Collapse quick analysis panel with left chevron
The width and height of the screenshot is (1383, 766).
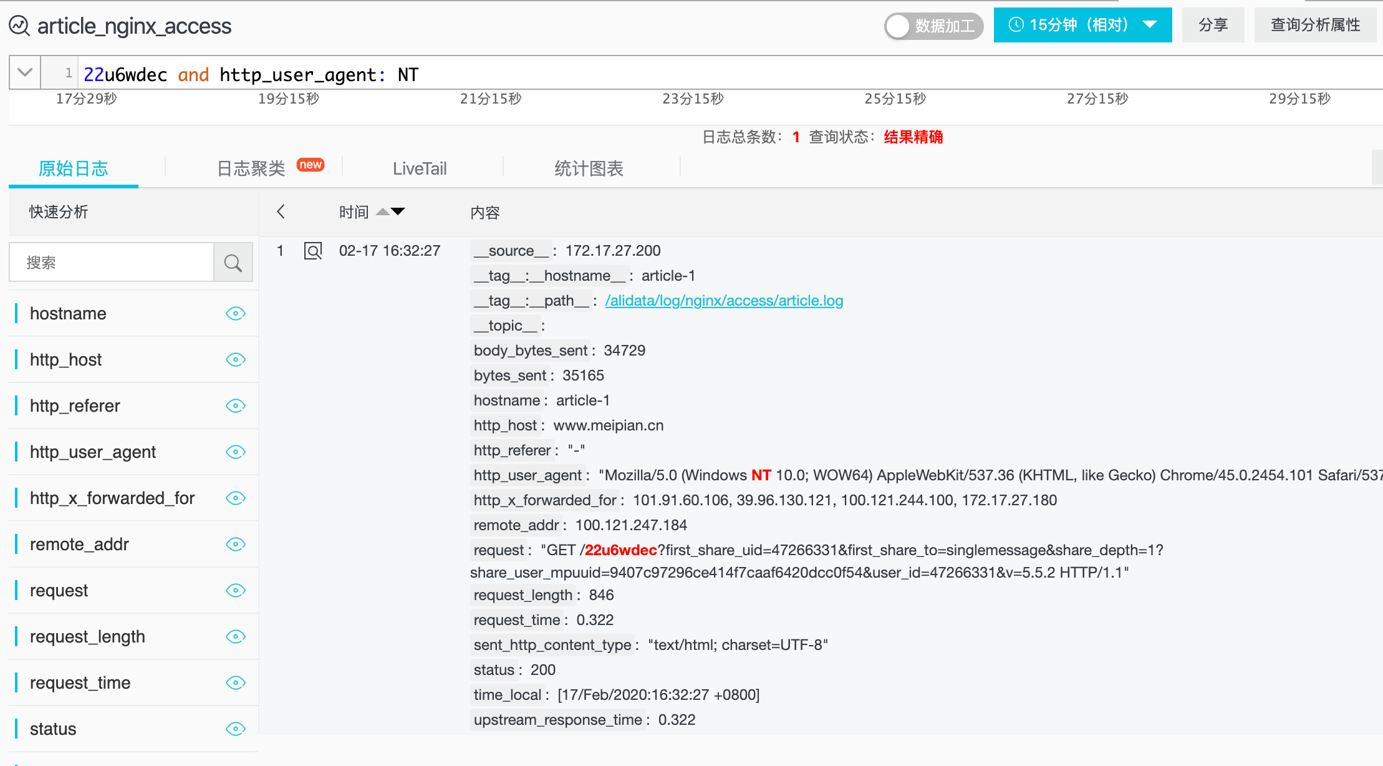281,212
